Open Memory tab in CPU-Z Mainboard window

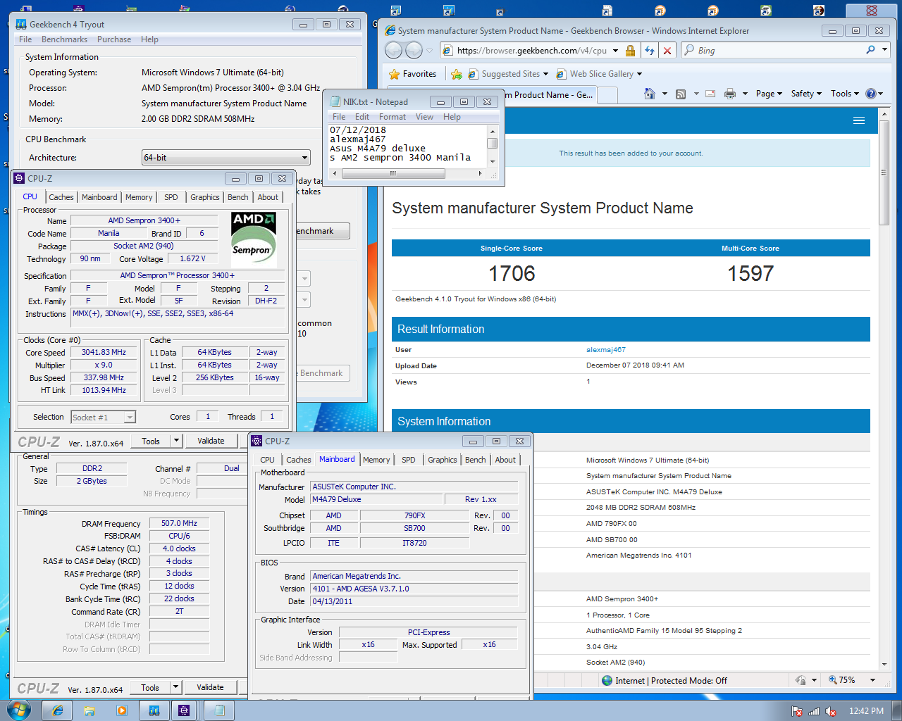(376, 460)
